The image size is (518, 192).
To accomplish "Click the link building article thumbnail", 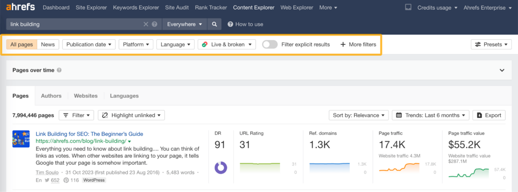I will tap(21, 139).
